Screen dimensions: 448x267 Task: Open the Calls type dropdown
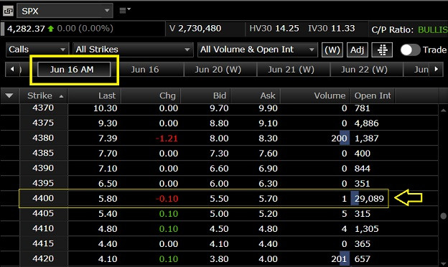pyautogui.click(x=37, y=50)
